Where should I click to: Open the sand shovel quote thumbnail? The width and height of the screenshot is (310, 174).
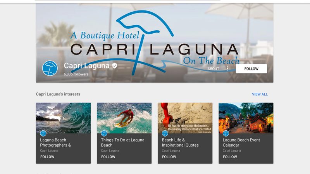click(x=185, y=118)
